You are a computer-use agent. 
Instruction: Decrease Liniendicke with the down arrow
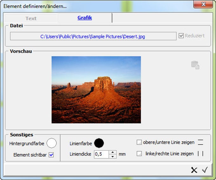pos(113,156)
